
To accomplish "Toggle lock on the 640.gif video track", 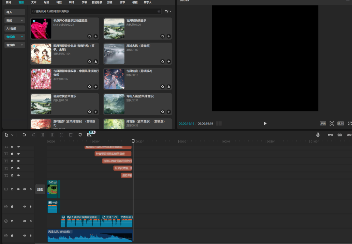I will pos(12,189).
